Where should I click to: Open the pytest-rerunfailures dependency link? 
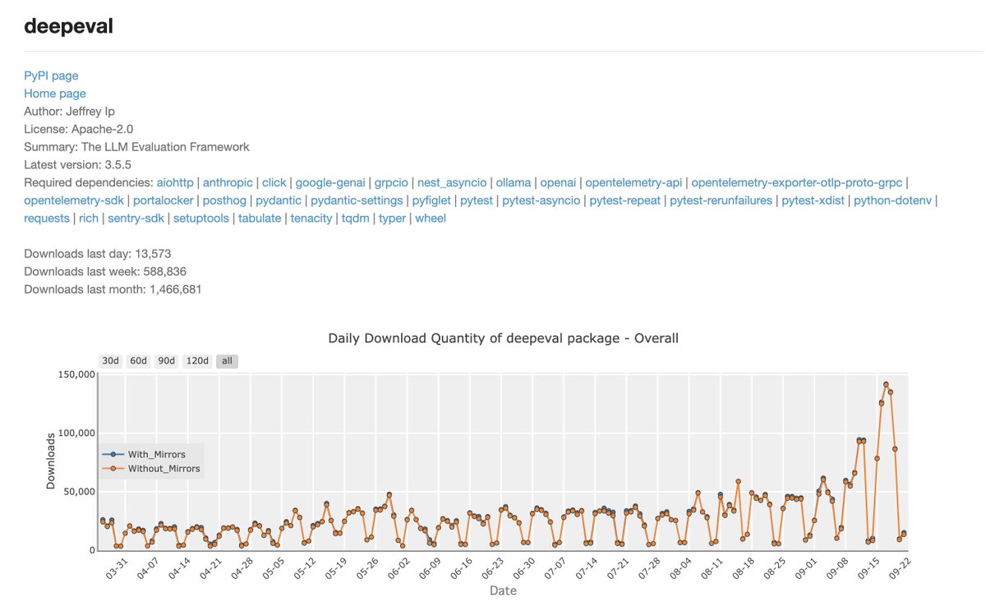click(x=721, y=200)
